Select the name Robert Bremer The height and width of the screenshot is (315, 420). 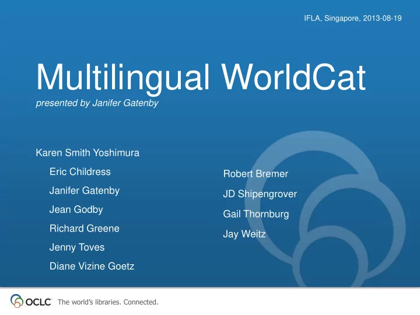(256, 174)
